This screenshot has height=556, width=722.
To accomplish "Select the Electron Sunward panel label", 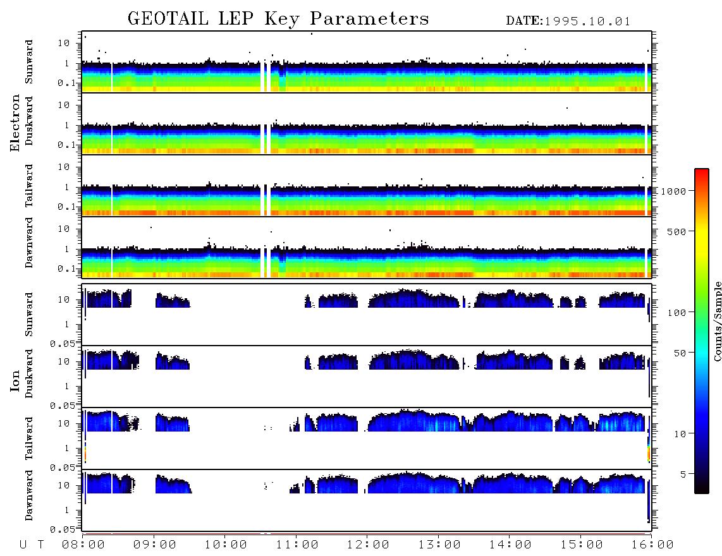I will click(x=29, y=62).
